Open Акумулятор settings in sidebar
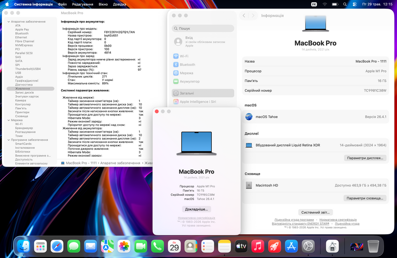This screenshot has width=397, height=258. [x=203, y=81]
